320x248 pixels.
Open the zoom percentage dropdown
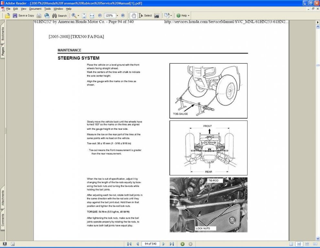click(x=117, y=15)
